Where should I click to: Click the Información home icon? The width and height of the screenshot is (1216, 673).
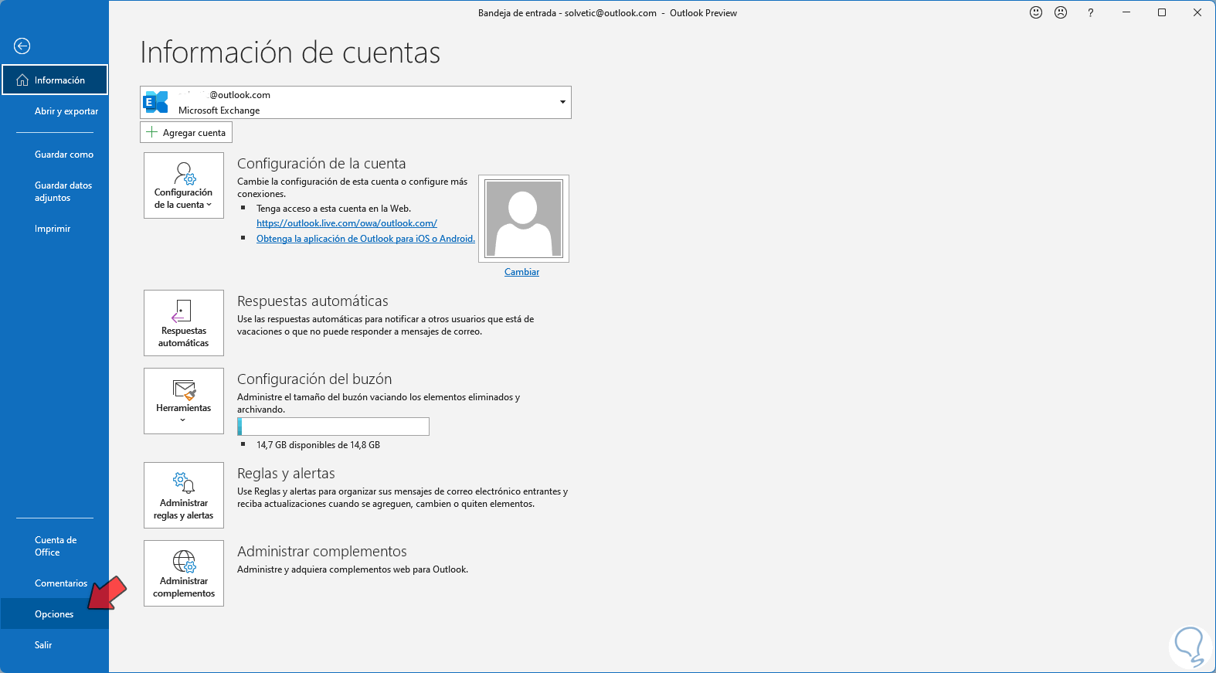point(22,80)
